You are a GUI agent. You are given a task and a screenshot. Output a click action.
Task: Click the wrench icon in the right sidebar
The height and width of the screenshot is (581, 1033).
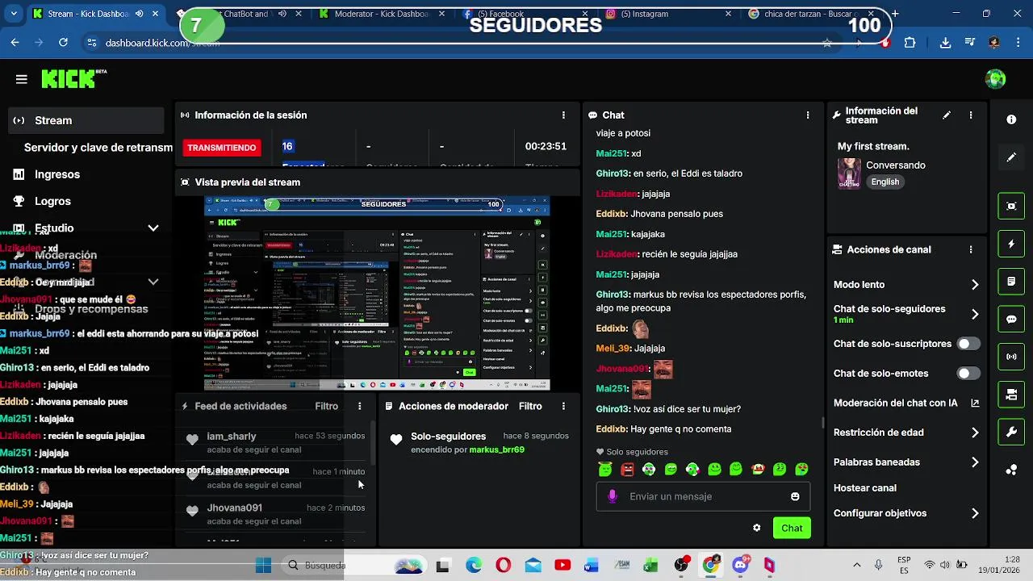1011,433
